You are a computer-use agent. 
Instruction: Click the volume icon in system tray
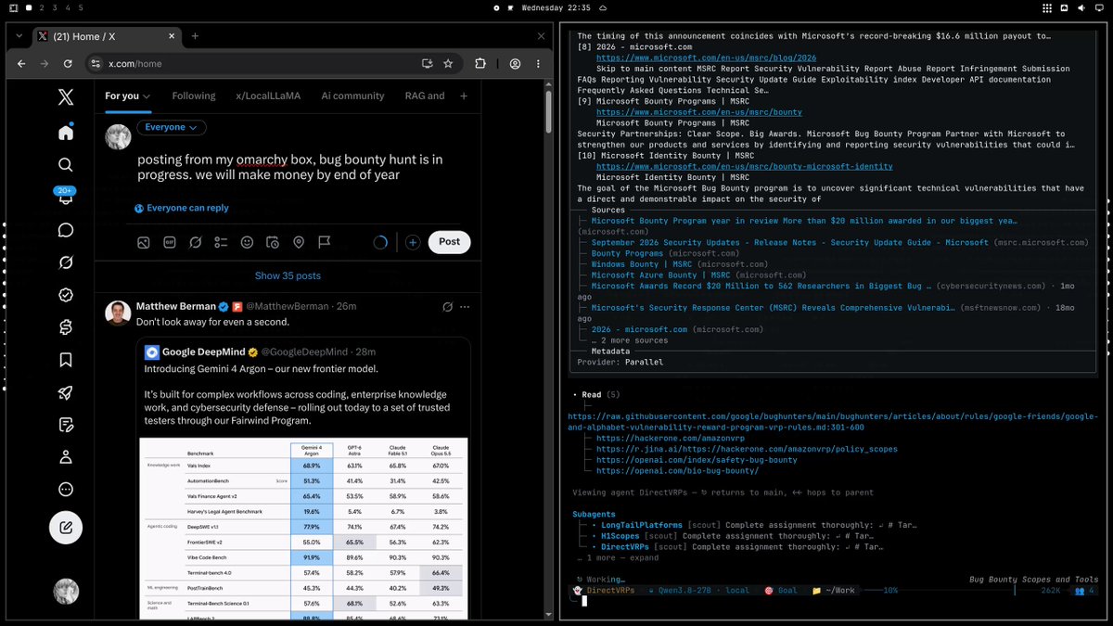pyautogui.click(x=1081, y=7)
